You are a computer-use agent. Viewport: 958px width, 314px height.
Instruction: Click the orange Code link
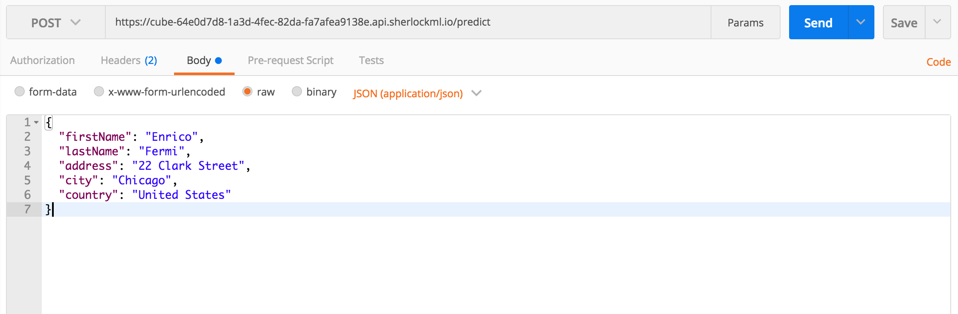(x=938, y=62)
